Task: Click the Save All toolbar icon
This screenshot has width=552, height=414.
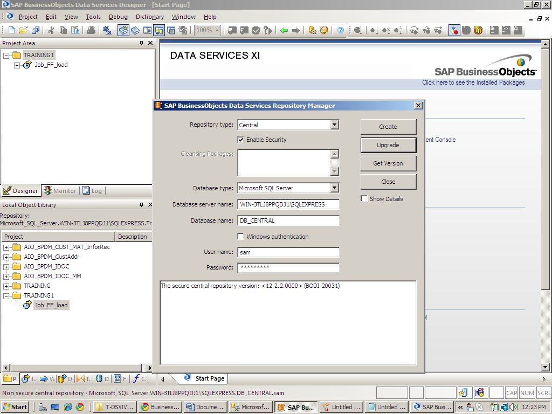Action: (35, 30)
